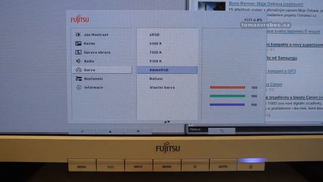Click the Hotovo browser status text

pyautogui.click(x=195, y=129)
